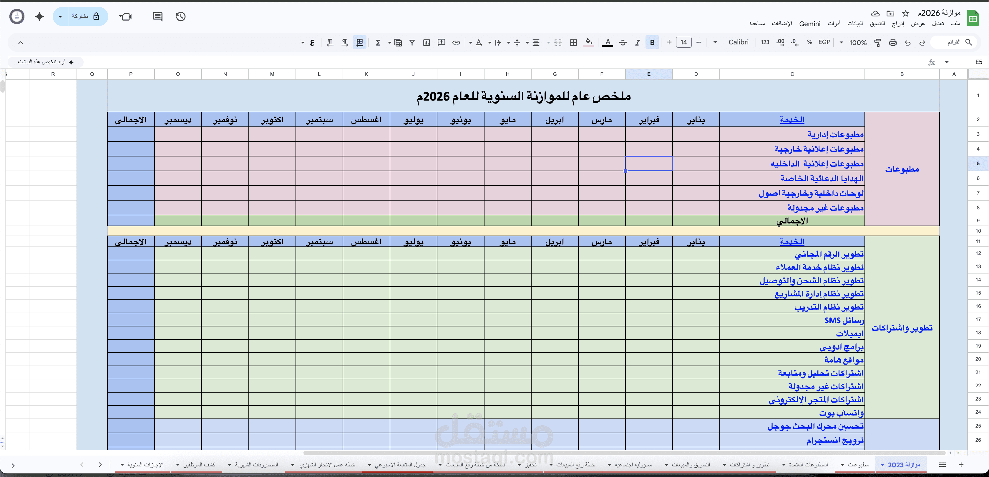Open the comments panel icon
Viewport: 989px width, 477px height.
(x=157, y=16)
